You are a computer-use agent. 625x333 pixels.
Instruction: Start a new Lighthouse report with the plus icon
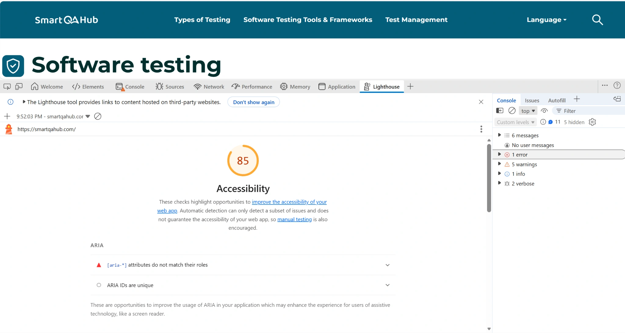[x=7, y=116]
